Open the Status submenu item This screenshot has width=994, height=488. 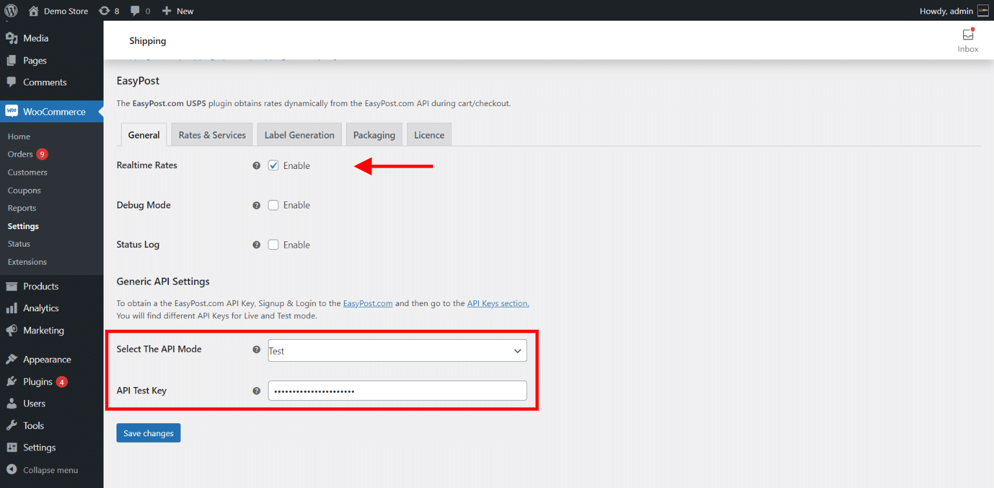[19, 243]
